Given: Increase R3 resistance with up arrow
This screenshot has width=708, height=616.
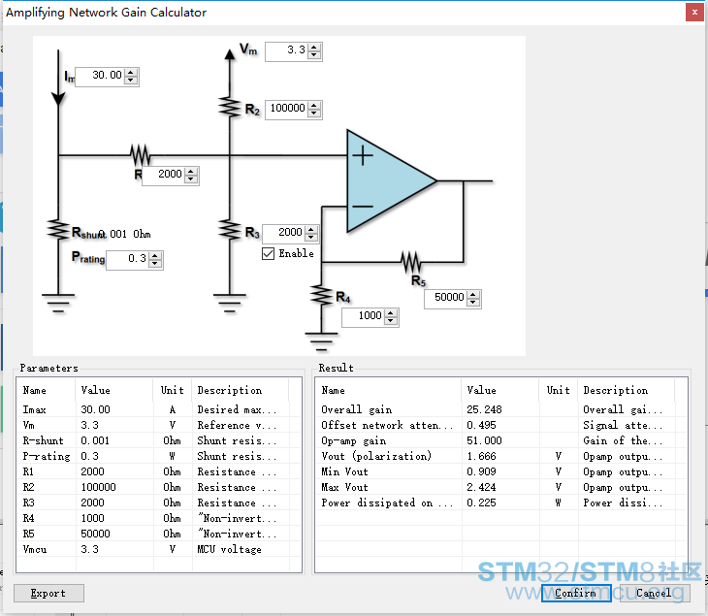Looking at the screenshot, I should [x=310, y=229].
